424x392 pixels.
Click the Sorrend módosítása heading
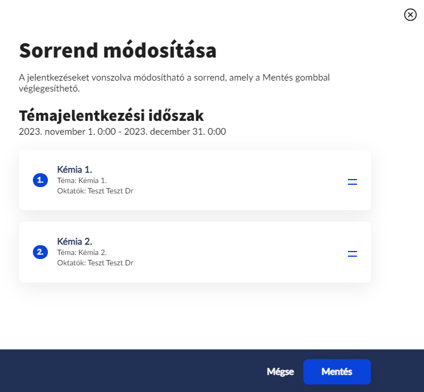(x=118, y=51)
